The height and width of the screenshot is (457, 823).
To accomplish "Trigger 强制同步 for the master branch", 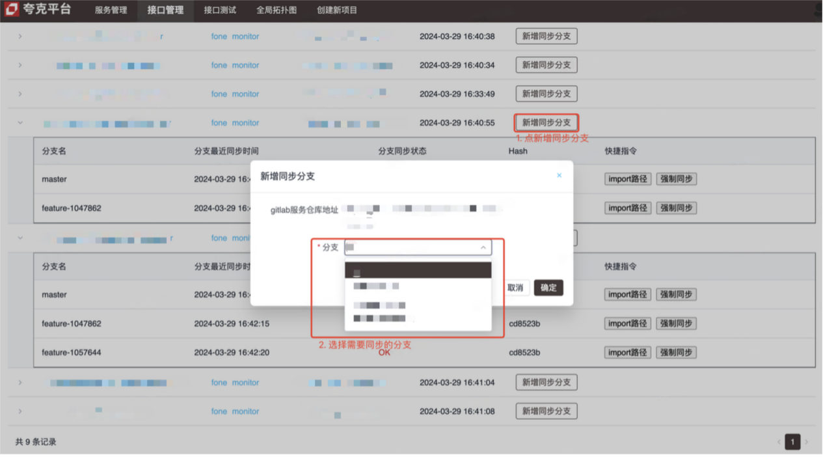I will coord(675,178).
